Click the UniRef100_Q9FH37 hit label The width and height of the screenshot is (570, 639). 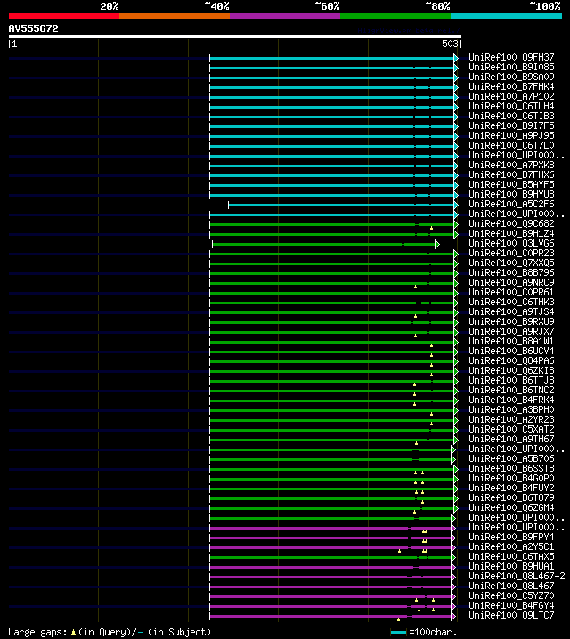coord(511,58)
